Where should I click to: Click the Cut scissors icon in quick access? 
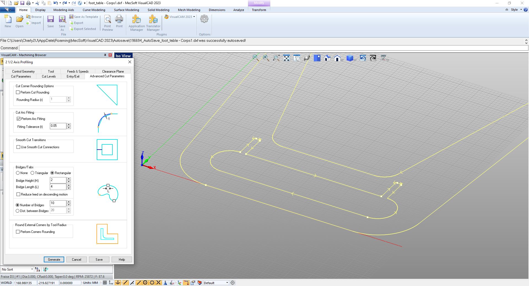point(38,3)
